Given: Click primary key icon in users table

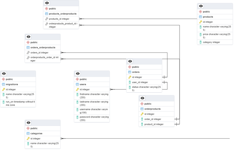Looking at the screenshot, I should 77,89.
